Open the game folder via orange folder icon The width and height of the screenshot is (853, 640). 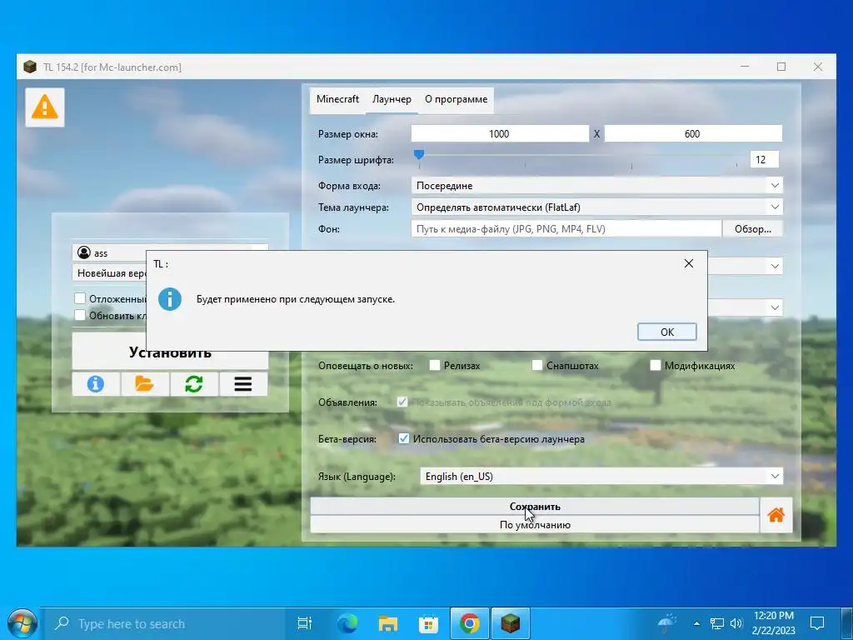point(144,383)
